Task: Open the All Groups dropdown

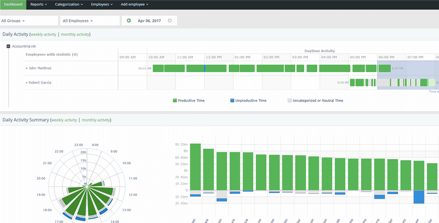Action: tap(29, 20)
